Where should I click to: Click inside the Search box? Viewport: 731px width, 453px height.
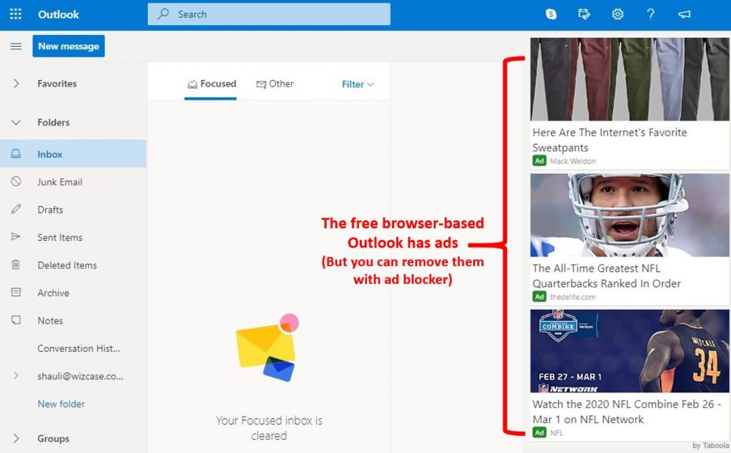click(x=269, y=14)
